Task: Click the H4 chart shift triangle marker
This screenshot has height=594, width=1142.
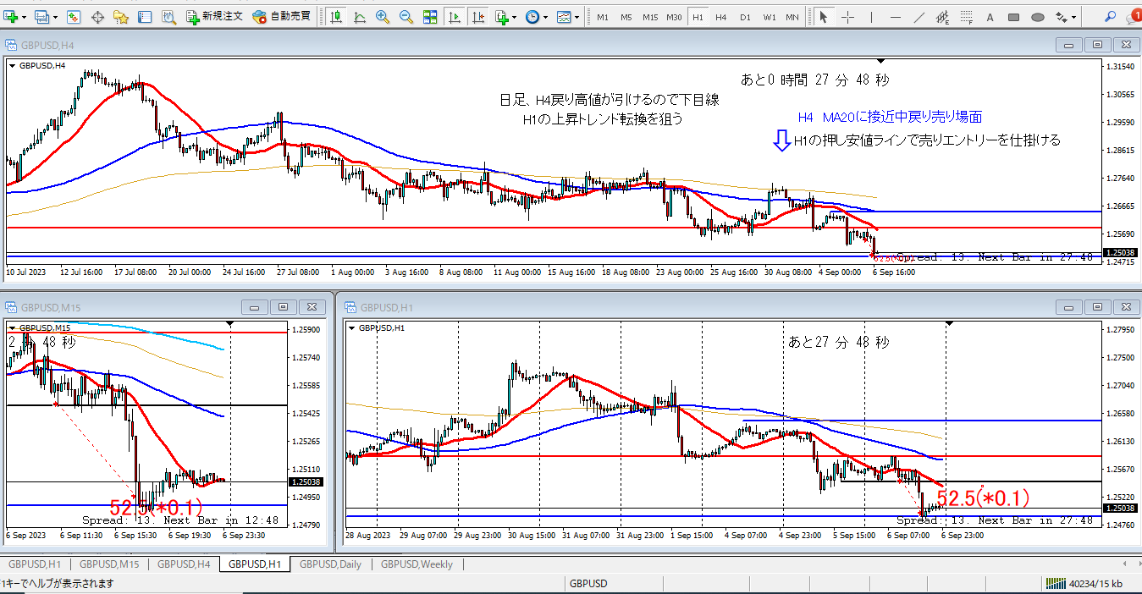Action: 881,62
